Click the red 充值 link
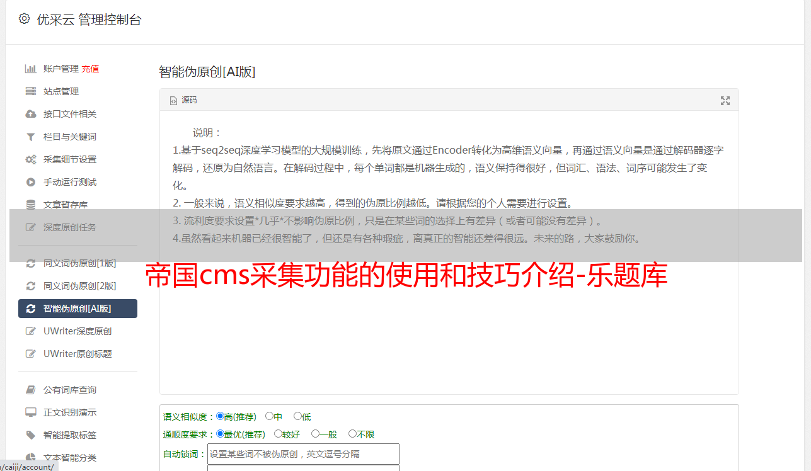Viewport: 811px width, 471px height. coord(90,69)
